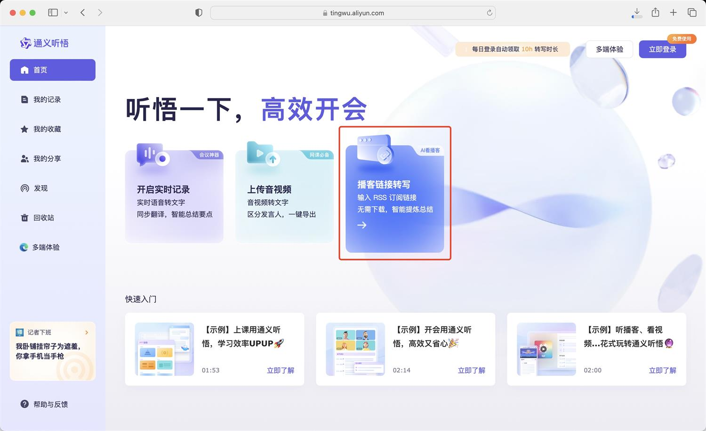
Task: Click the 02:00 duration label
Action: tap(593, 370)
